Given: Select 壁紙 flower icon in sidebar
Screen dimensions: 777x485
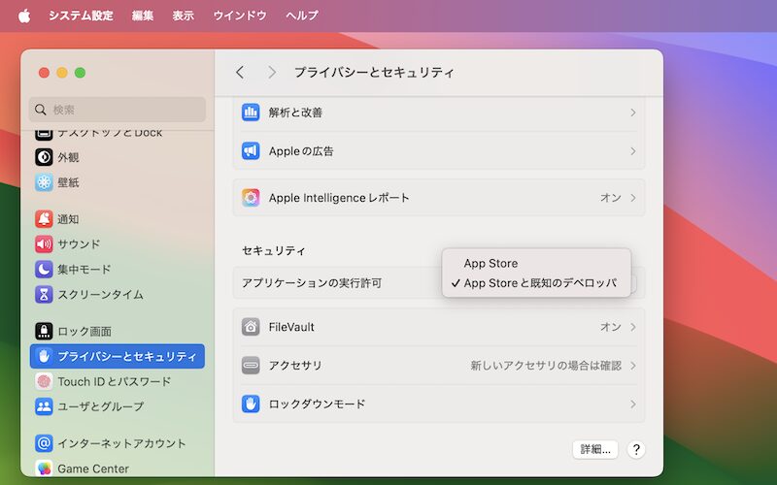Looking at the screenshot, I should click(x=44, y=182).
